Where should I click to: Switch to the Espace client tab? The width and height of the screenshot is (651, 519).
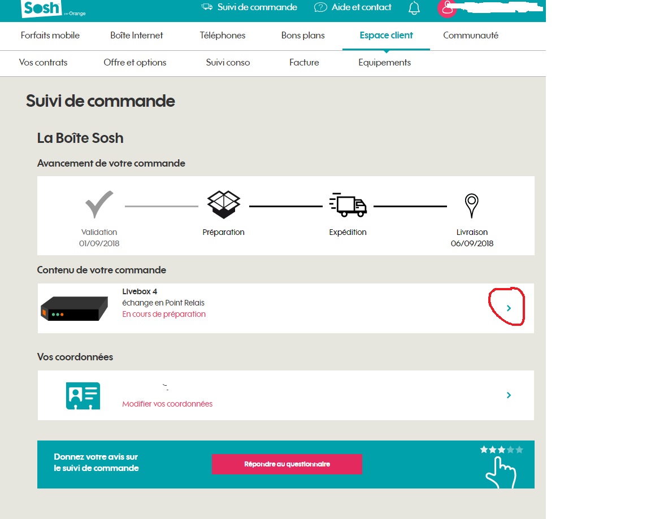coord(386,35)
